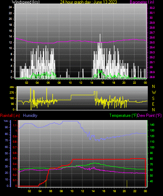This screenshot has width=163, height=196.
Task: Click the "28.8" barometer axis value
Action: [x=152, y=77]
